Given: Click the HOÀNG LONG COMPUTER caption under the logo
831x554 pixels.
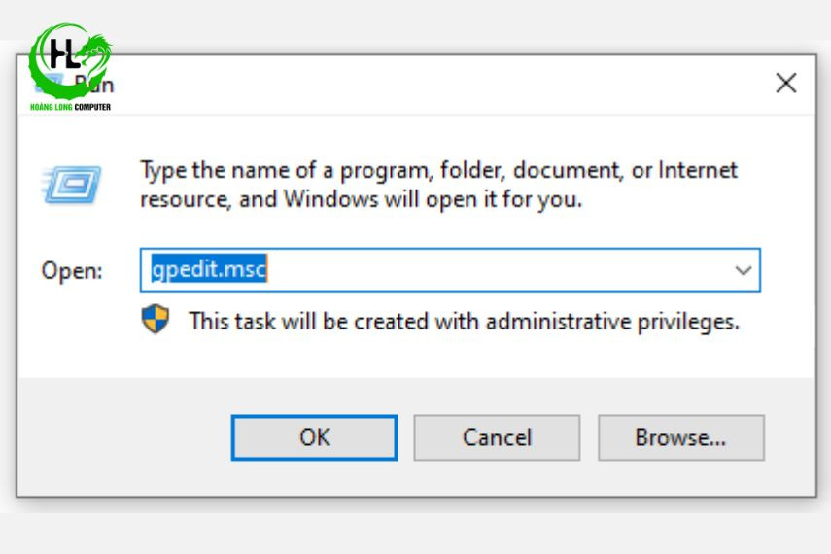Looking at the screenshot, I should click(71, 107).
